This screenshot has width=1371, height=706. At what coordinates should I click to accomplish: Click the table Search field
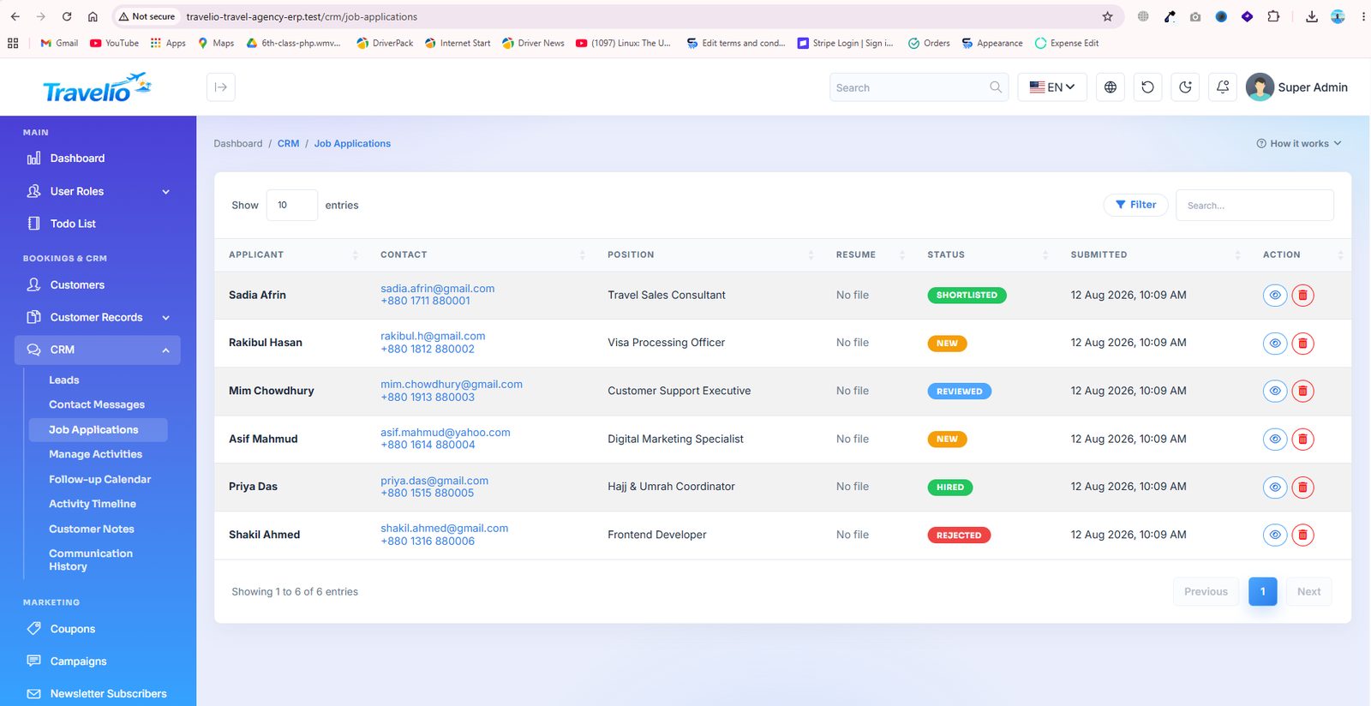tap(1254, 206)
